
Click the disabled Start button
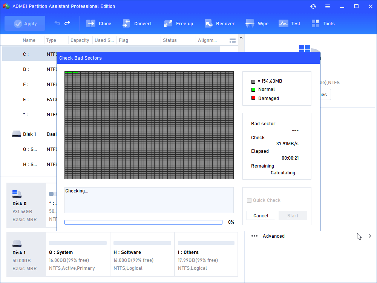293,215
